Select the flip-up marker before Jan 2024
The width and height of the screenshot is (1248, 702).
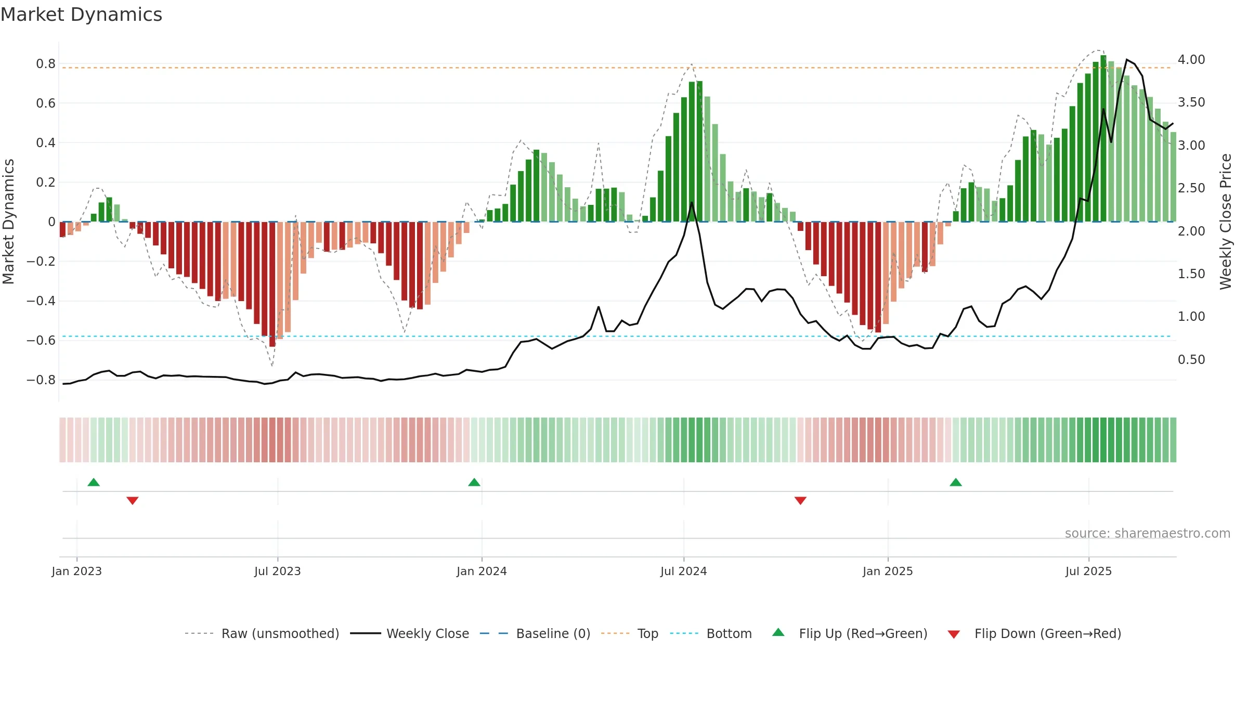pyautogui.click(x=474, y=482)
